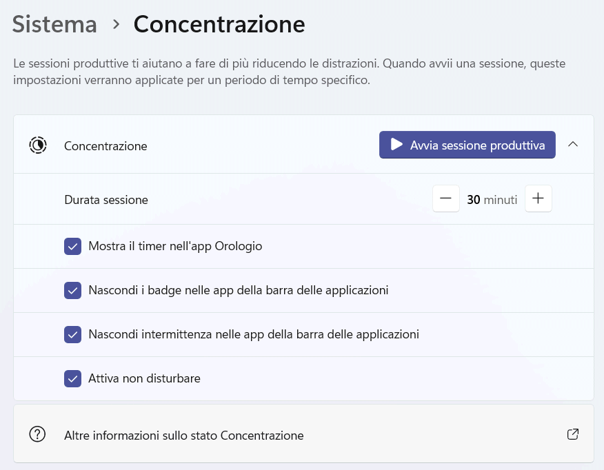
Task: Click the breadcrumb arrow separator after Sistema
Action: coord(116,25)
